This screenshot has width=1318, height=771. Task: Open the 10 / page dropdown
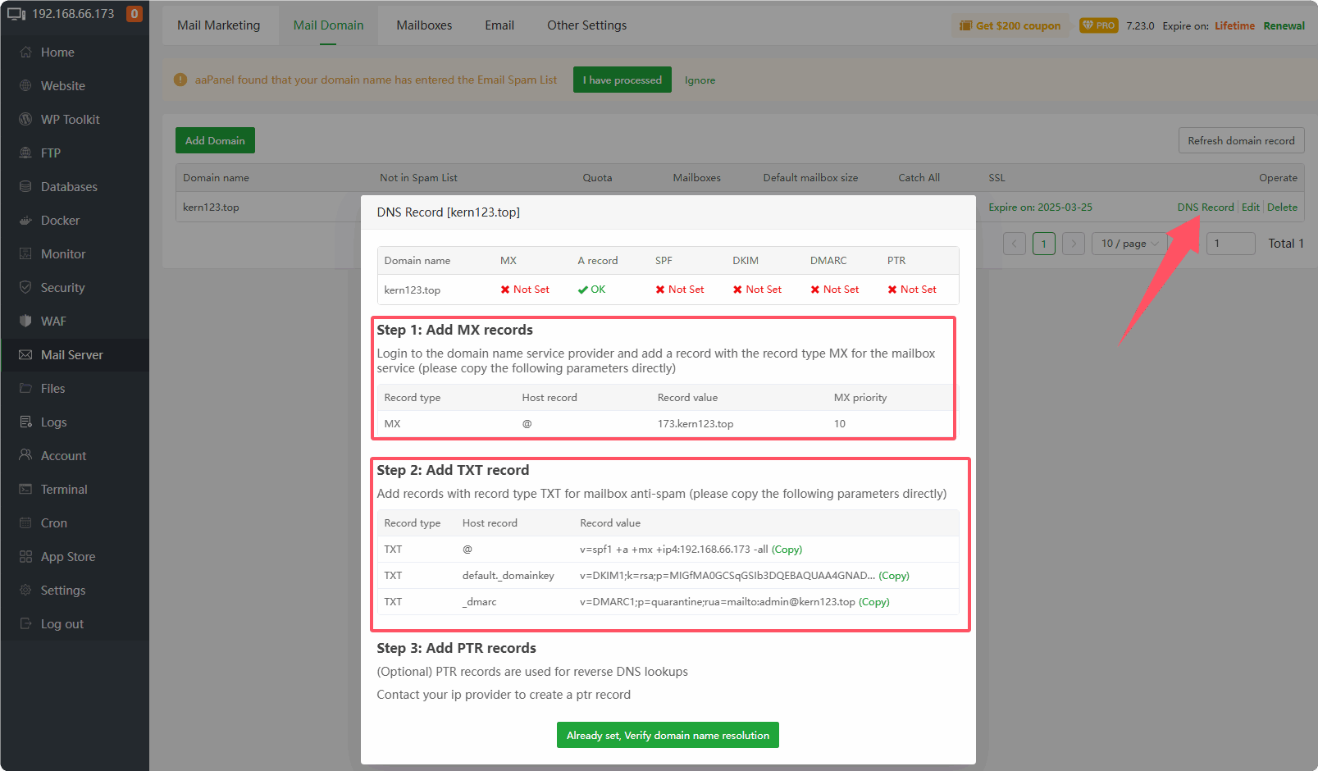tap(1129, 244)
